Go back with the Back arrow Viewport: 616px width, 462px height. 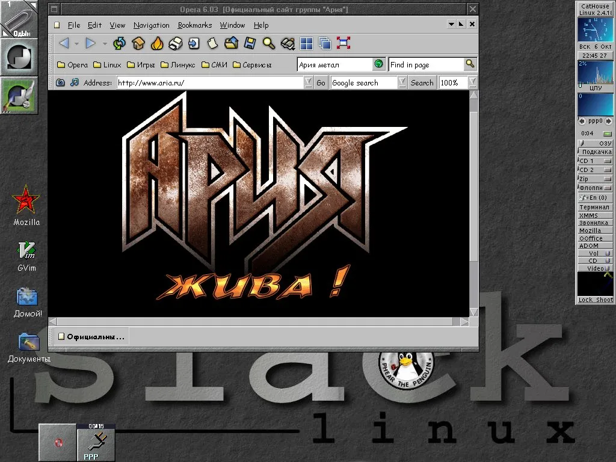tap(64, 43)
